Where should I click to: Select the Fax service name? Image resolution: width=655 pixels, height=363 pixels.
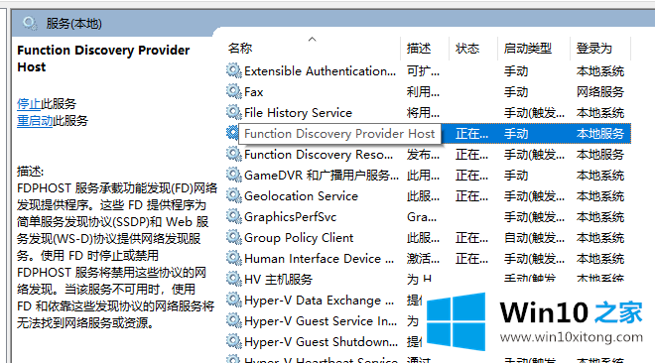(x=254, y=92)
